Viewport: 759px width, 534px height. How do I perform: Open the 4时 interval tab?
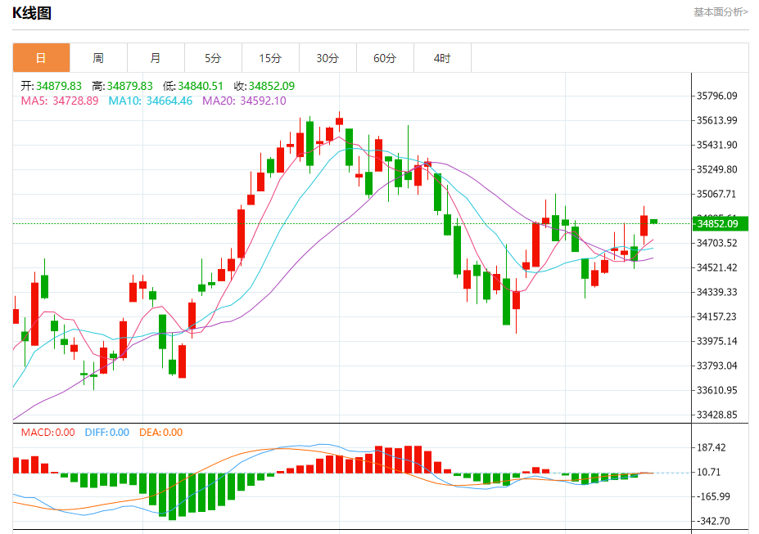[442, 58]
